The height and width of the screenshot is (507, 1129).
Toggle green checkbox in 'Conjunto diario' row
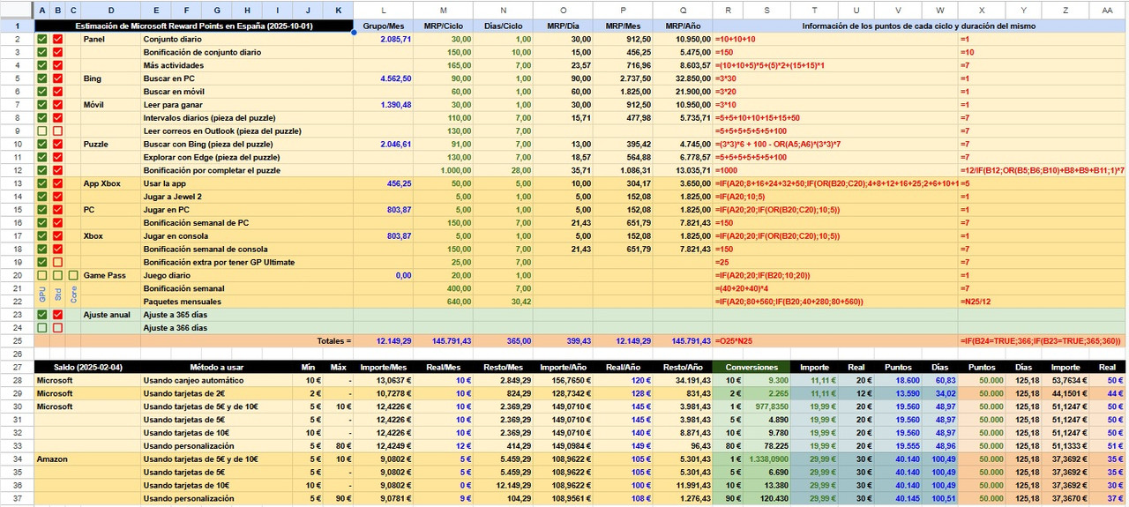pyautogui.click(x=41, y=40)
